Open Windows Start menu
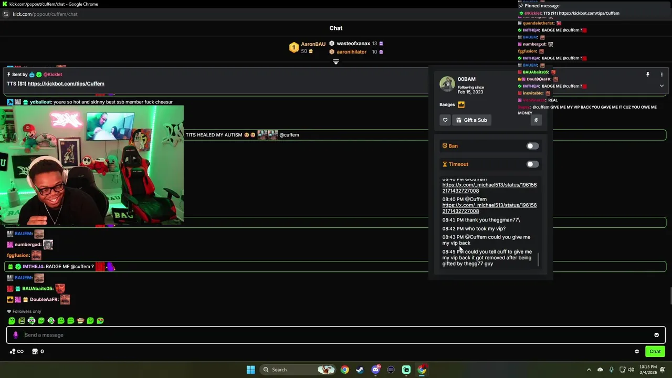The width and height of the screenshot is (672, 378). (250, 370)
